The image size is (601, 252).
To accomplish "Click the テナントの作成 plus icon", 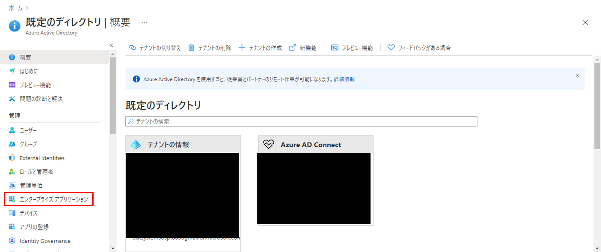I will (x=242, y=47).
